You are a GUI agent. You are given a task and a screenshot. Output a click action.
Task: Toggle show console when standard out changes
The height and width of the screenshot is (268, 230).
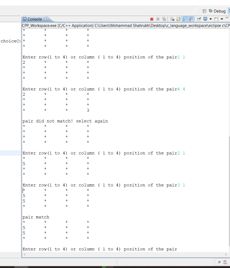coord(184,19)
